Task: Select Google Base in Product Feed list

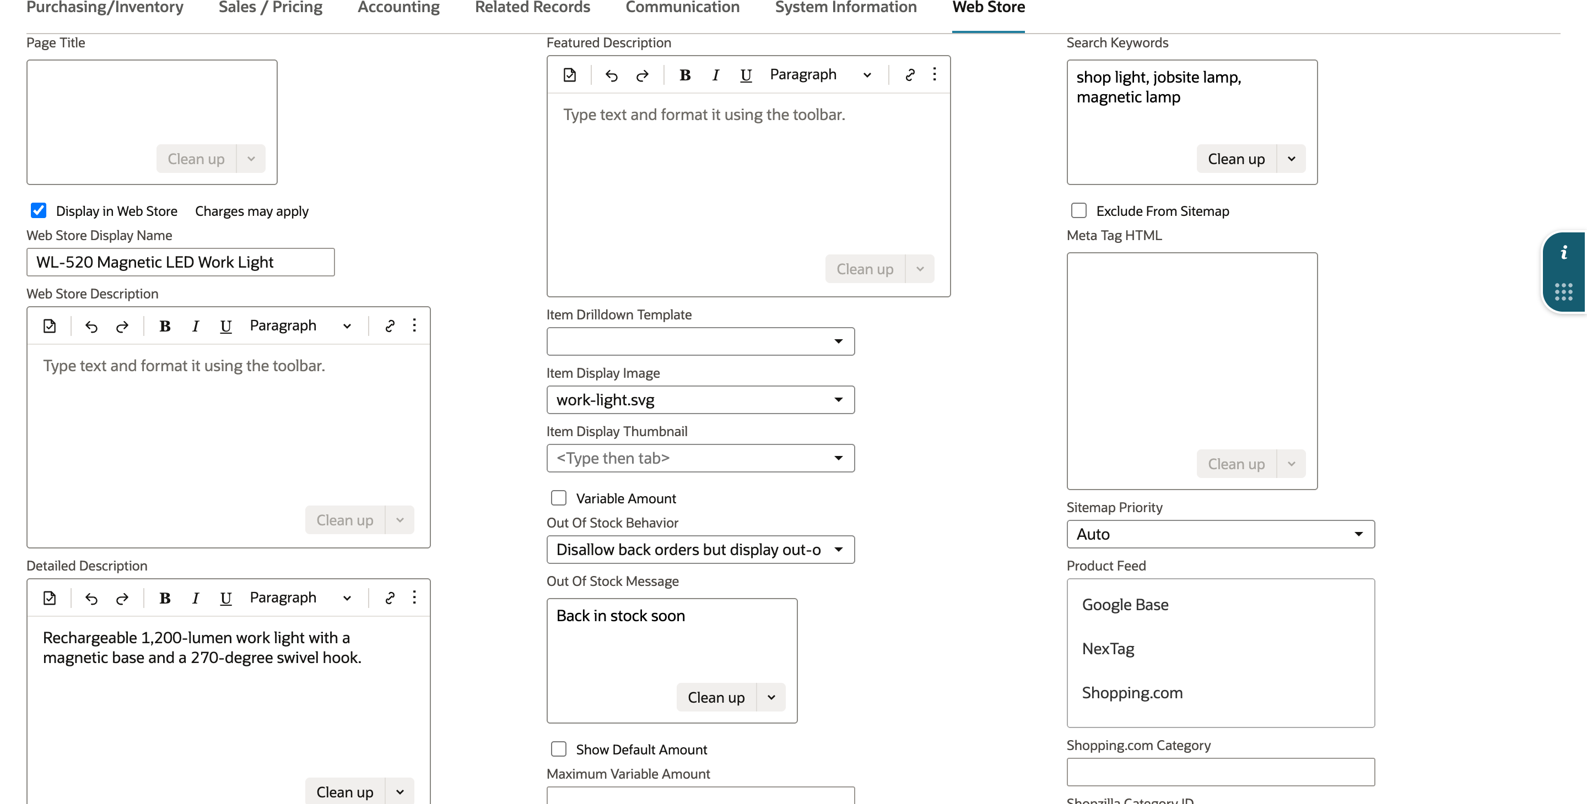Action: 1125,605
